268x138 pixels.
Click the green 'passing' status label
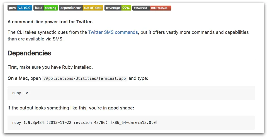(x=50, y=8)
